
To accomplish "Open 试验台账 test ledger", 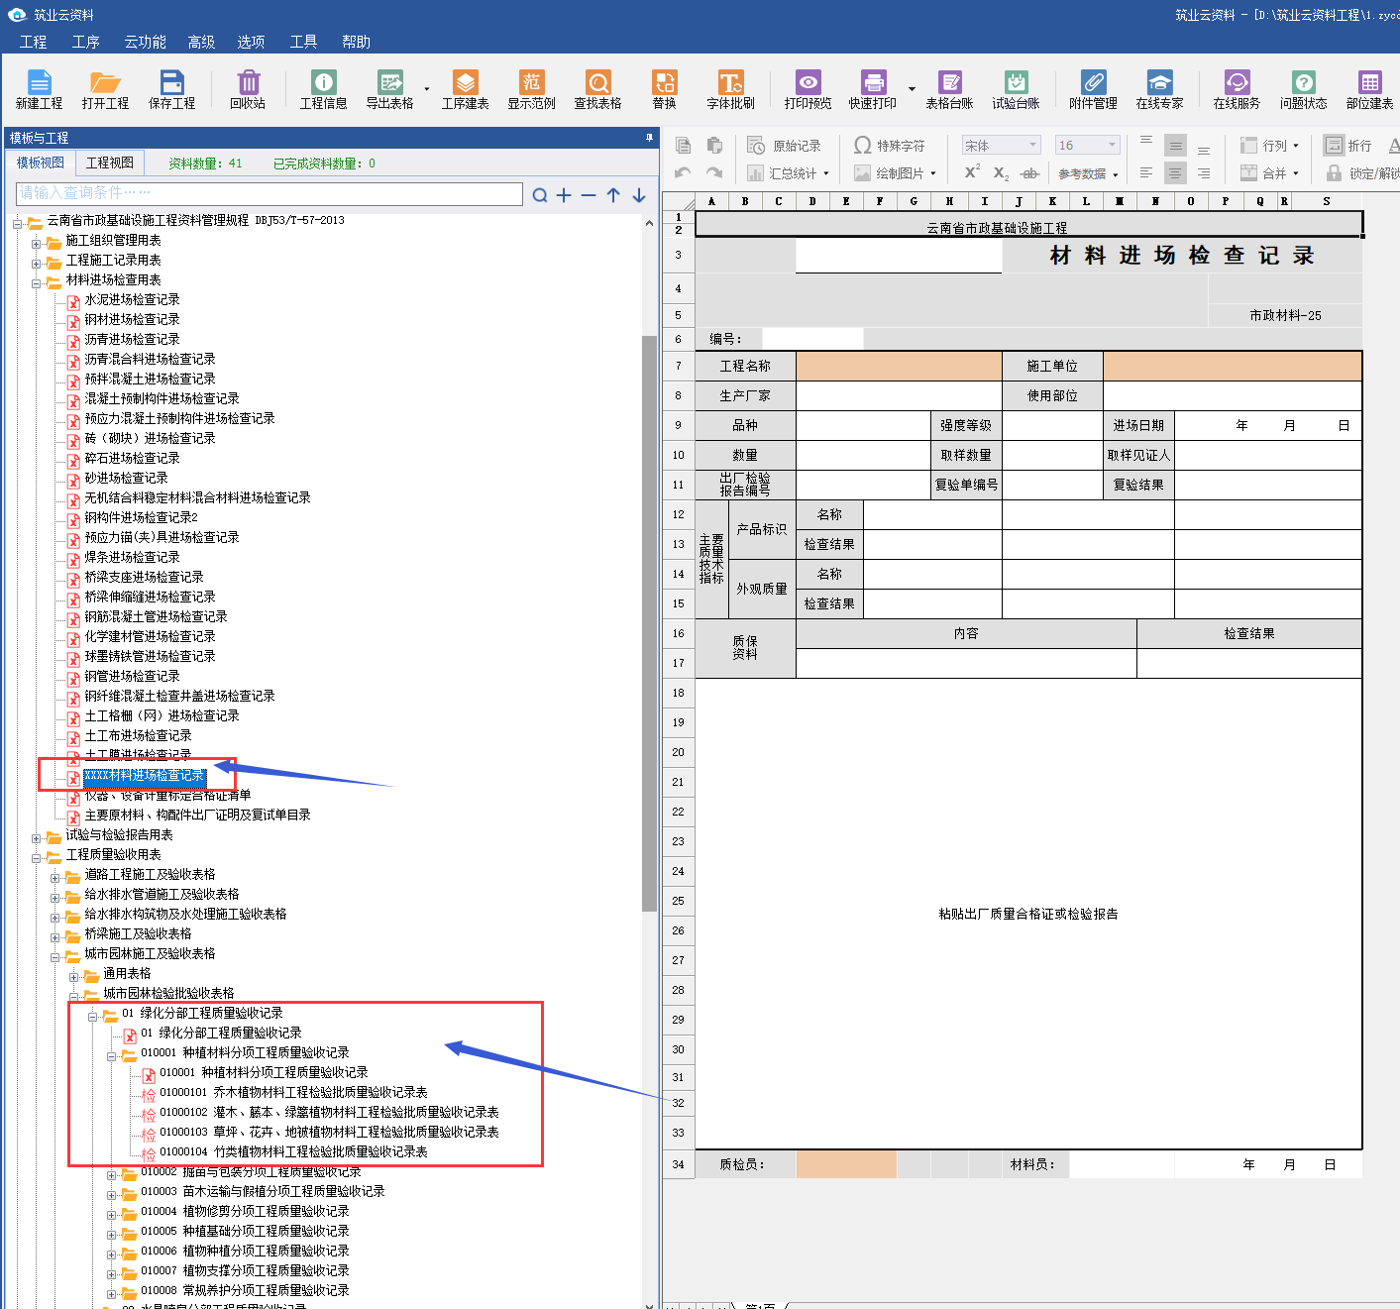I will pyautogui.click(x=1016, y=89).
